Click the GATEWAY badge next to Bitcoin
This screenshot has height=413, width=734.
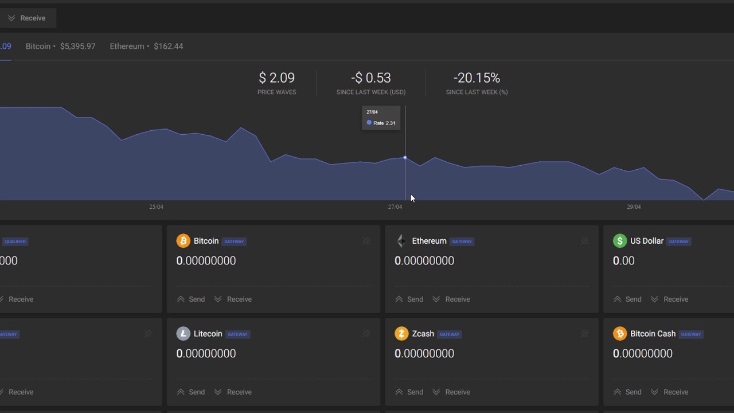click(234, 241)
